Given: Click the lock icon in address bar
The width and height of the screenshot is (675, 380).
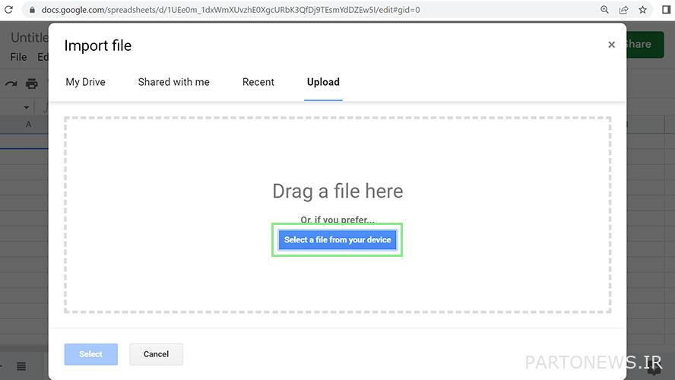Looking at the screenshot, I should pyautogui.click(x=32, y=9).
